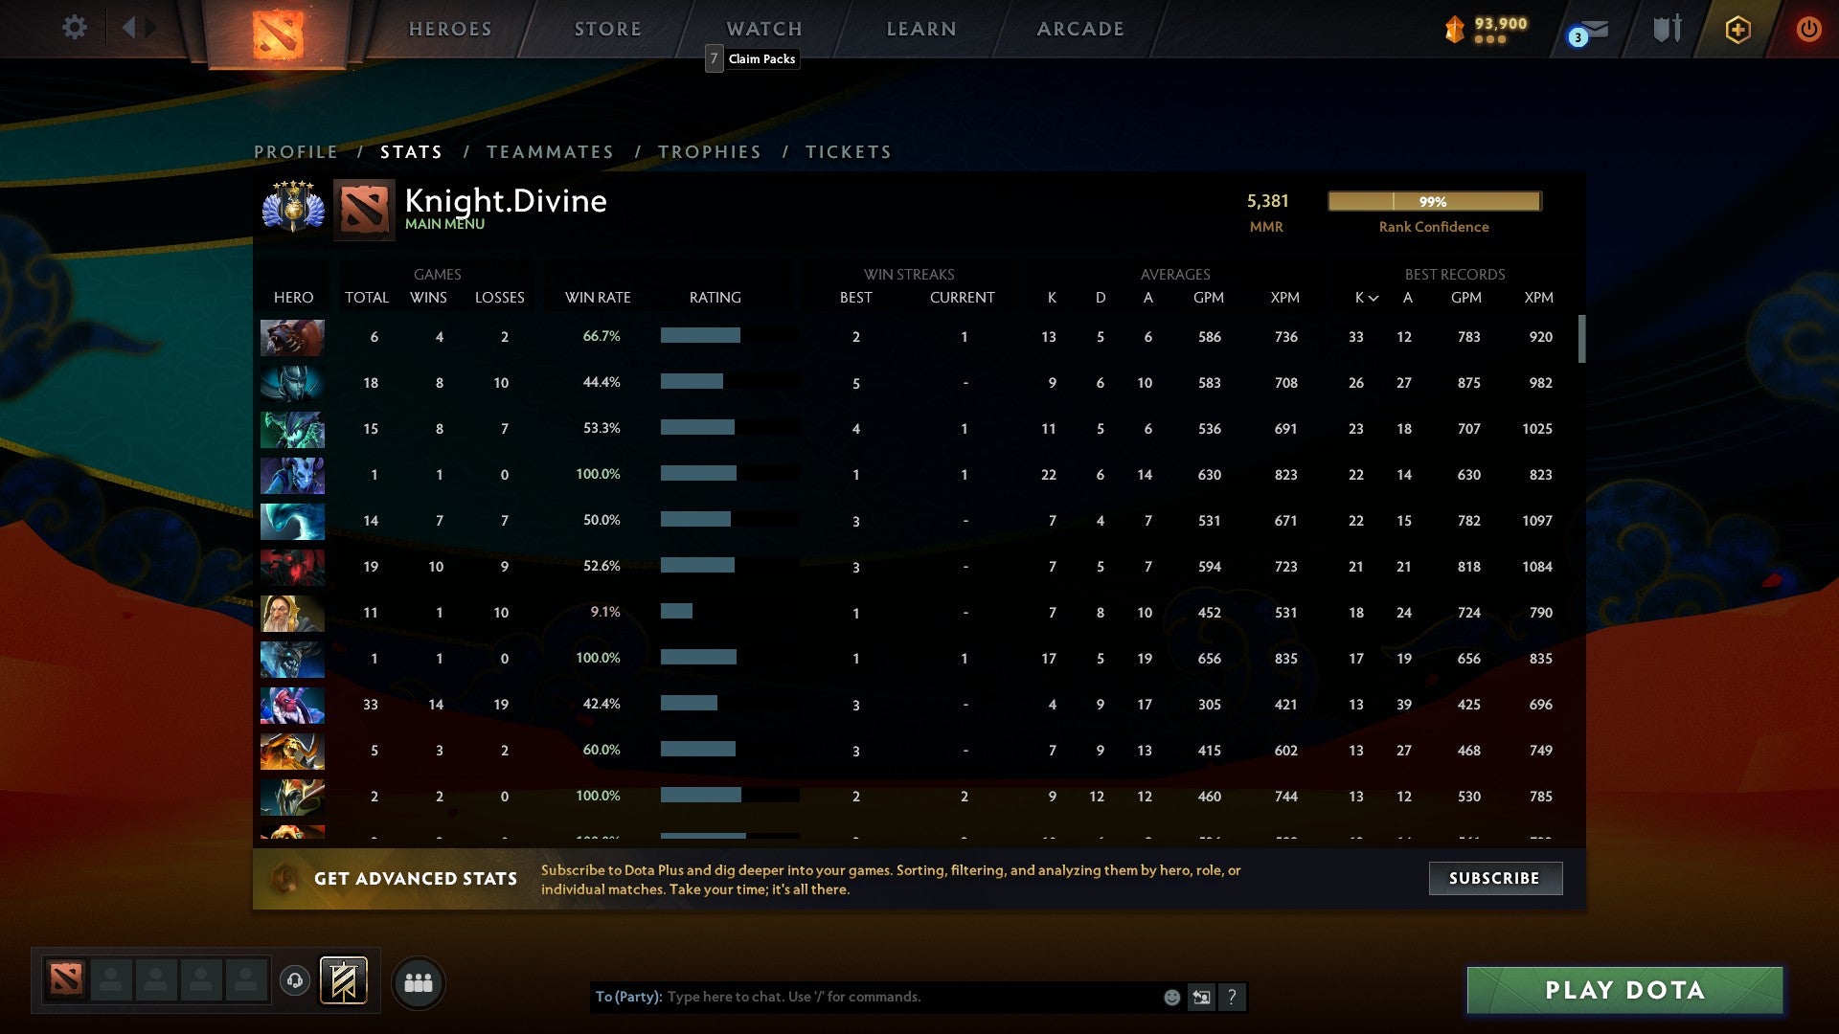Screen dimensions: 1839x1034
Task: Open the WATCH menu
Action: 763,29
